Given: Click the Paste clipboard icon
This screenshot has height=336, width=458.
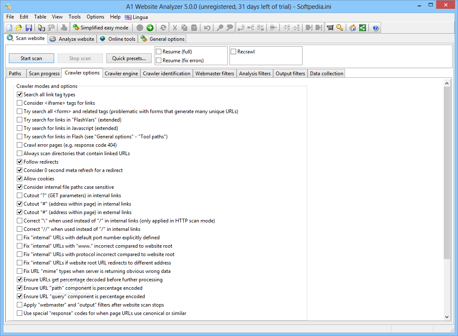Looking at the screenshot, I should pos(194,28).
